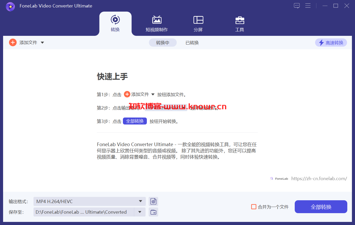Go to the 分屏 tab
This screenshot has height=225, width=355.
pyautogui.click(x=198, y=24)
